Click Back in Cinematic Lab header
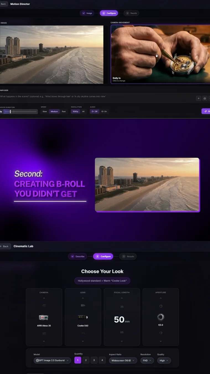This screenshot has width=210, height=374. 5,246
